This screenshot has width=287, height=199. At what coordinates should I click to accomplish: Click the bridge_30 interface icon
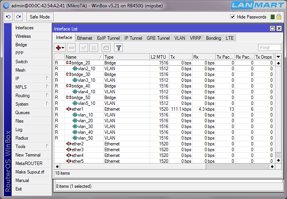click(x=68, y=74)
